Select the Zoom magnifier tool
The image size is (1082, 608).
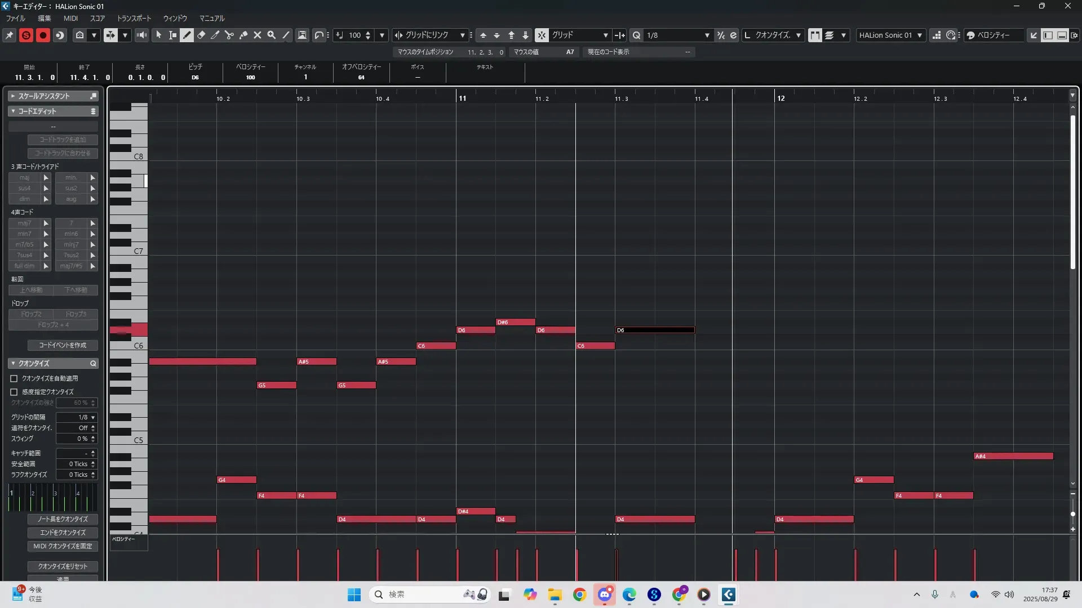tap(272, 35)
